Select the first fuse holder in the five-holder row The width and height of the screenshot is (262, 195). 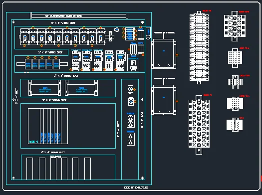28,64
